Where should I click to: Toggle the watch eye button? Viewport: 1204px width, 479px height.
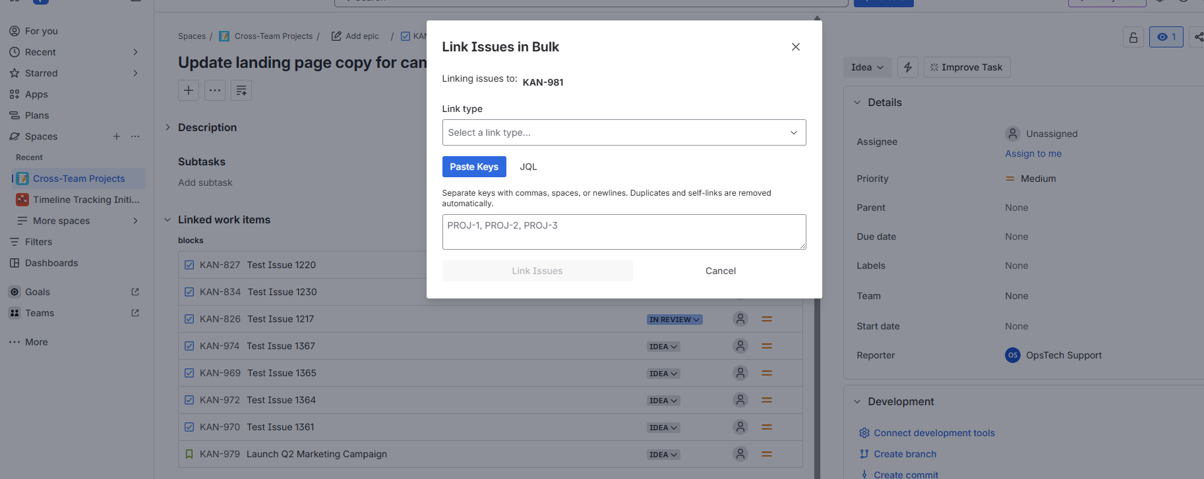(x=1166, y=37)
